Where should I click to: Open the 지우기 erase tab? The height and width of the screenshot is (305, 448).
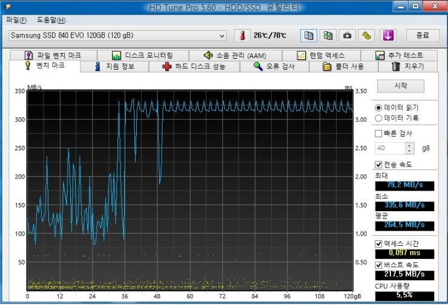tap(407, 66)
